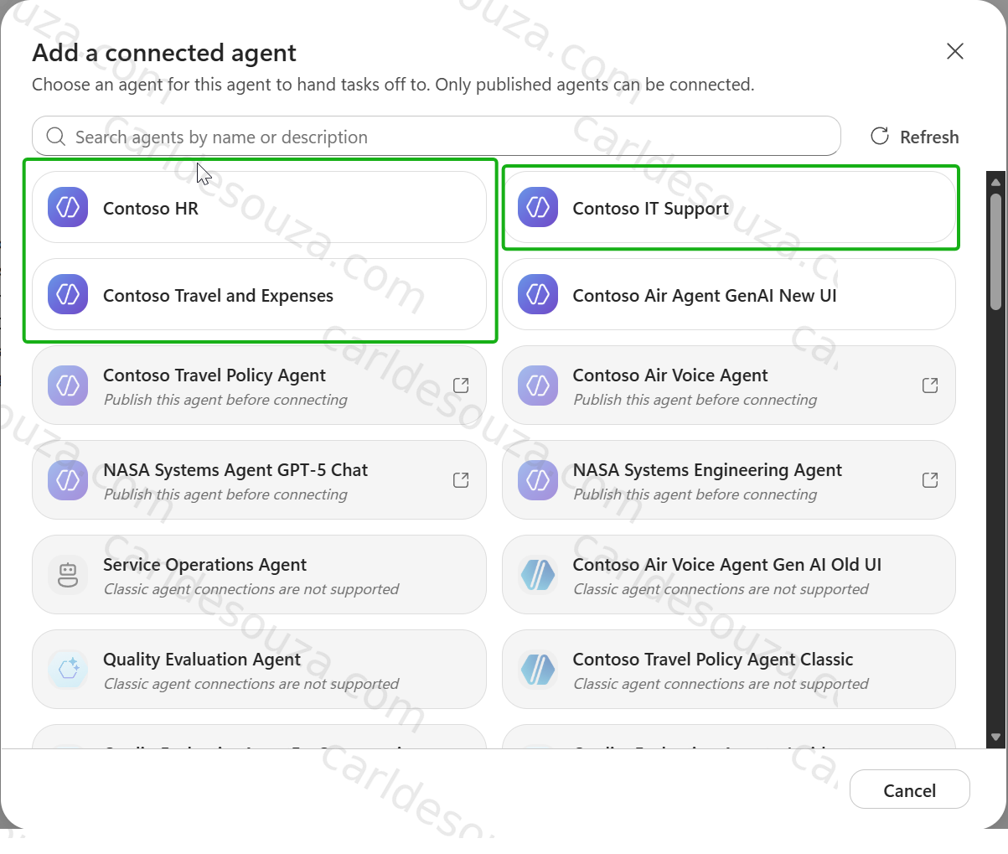
Task: Click the Contoso IT Support agent icon
Action: tap(538, 207)
